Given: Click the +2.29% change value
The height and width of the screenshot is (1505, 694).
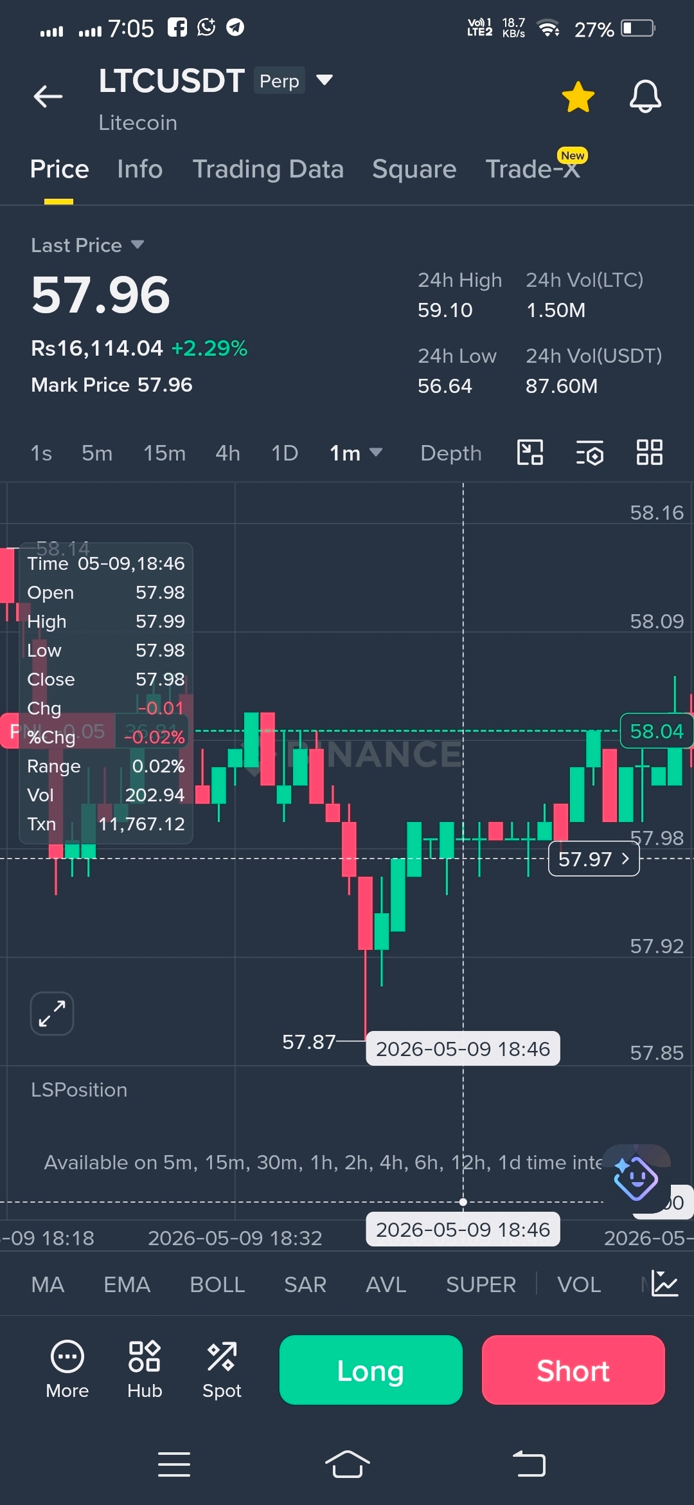Looking at the screenshot, I should click(209, 349).
